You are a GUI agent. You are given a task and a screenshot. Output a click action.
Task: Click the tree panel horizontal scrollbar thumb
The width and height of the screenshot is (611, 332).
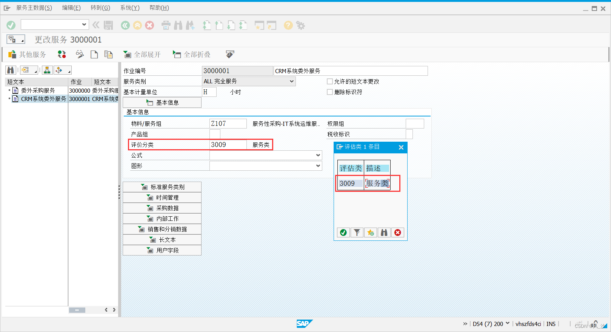pos(77,310)
